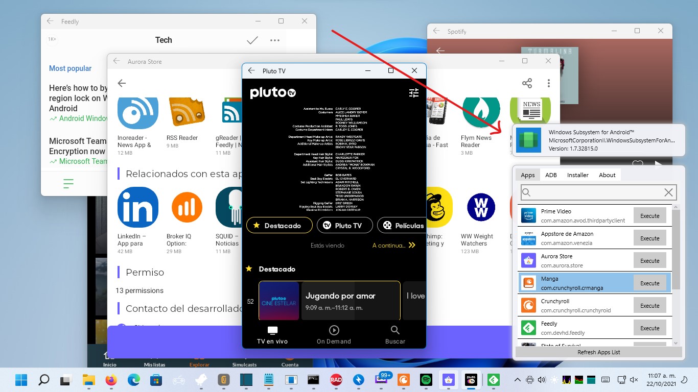Click Spotify back arrow on album view

tap(440, 51)
